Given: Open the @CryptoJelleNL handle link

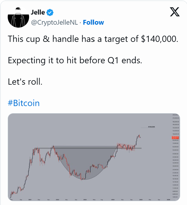Looking at the screenshot, I should [x=54, y=23].
